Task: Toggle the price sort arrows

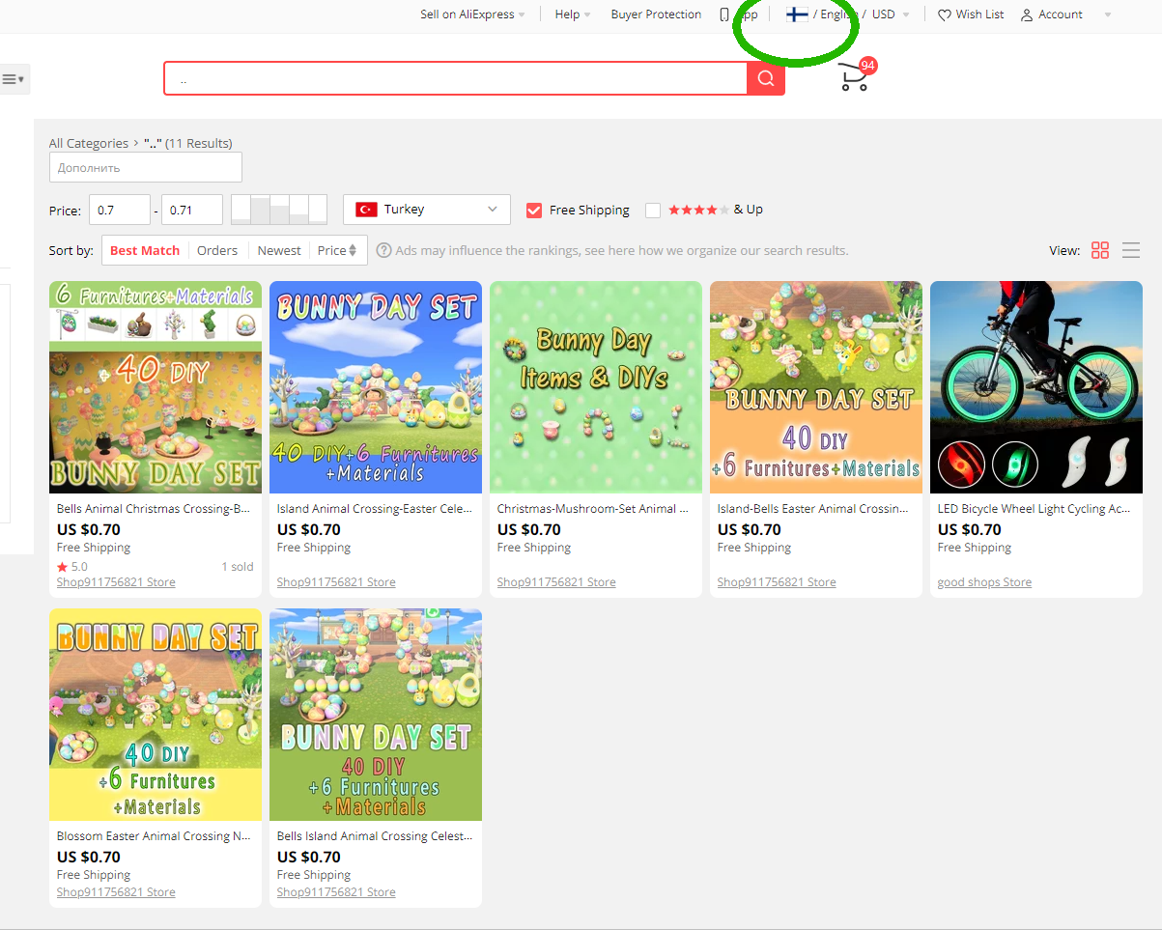Action: tap(353, 250)
